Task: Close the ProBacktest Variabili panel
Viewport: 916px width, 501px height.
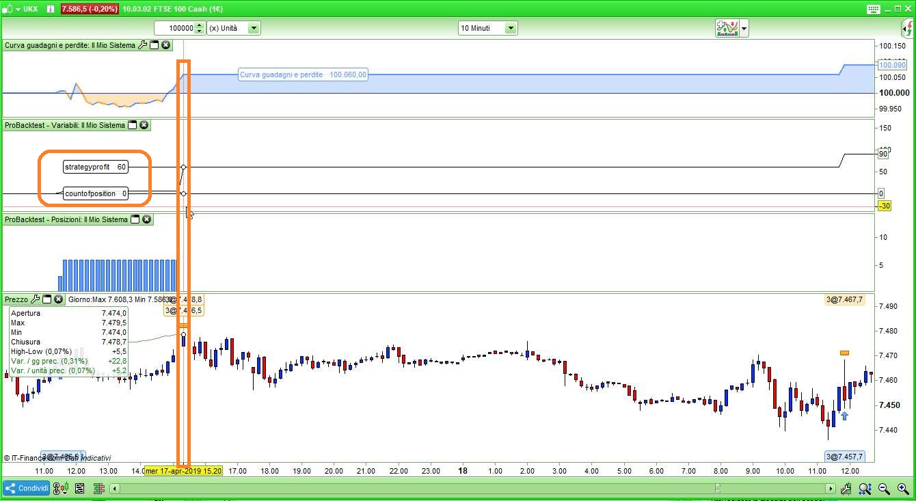Action: click(x=144, y=125)
